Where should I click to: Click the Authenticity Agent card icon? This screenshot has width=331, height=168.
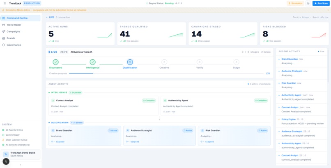[x=165, y=101]
